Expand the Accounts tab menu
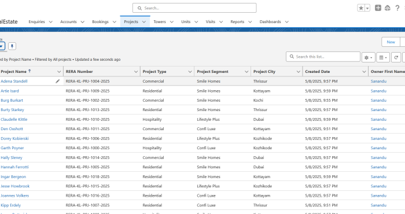405x214 pixels. [82, 22]
